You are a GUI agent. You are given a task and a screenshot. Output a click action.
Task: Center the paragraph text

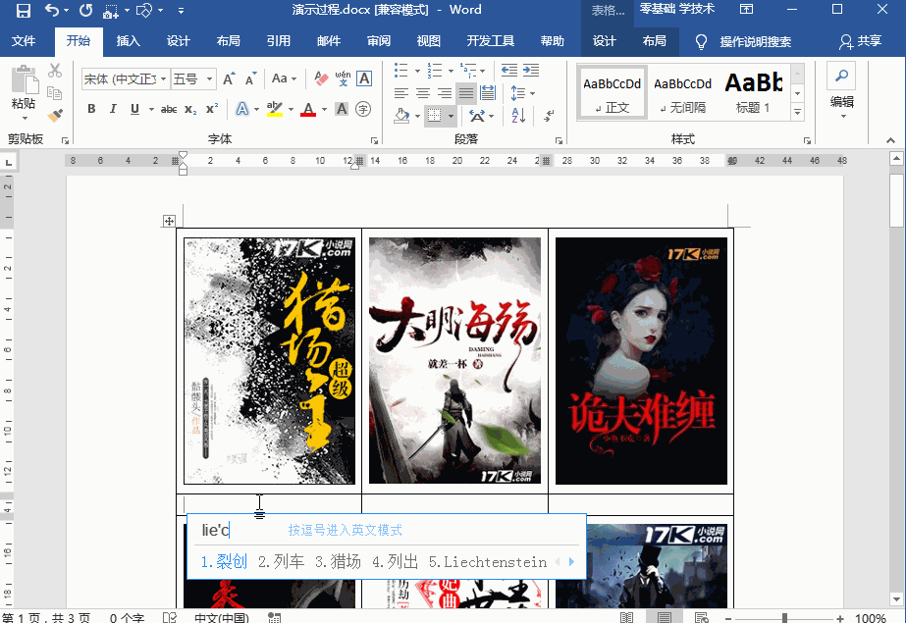[423, 93]
